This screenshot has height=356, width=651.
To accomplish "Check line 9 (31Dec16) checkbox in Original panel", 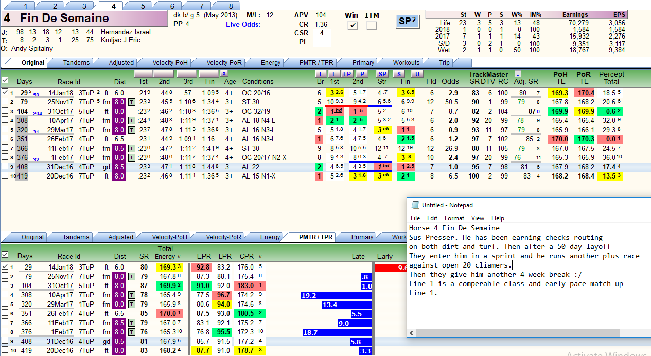I will (x=5, y=167).
